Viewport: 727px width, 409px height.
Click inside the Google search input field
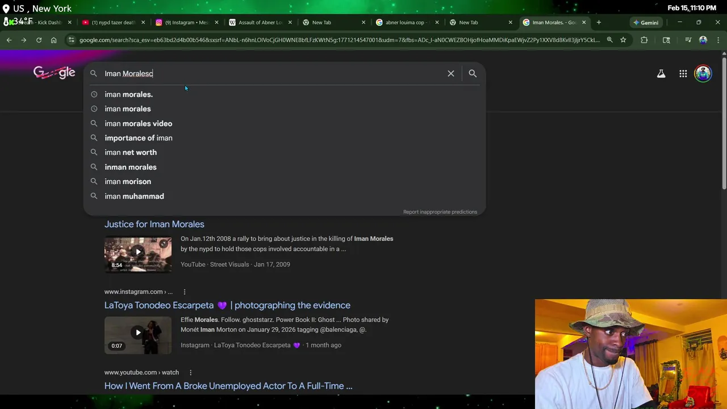[x=273, y=73]
